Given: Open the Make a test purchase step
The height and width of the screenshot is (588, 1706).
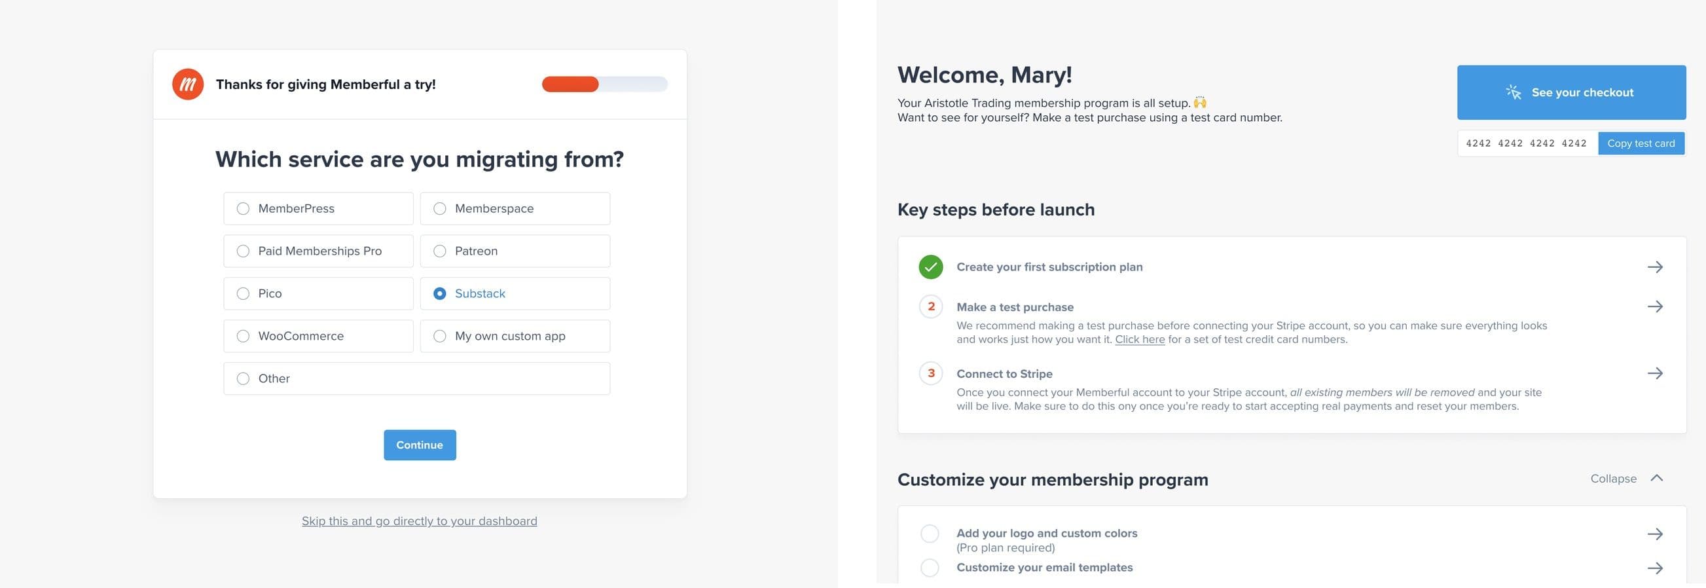Looking at the screenshot, I should pos(1015,306).
